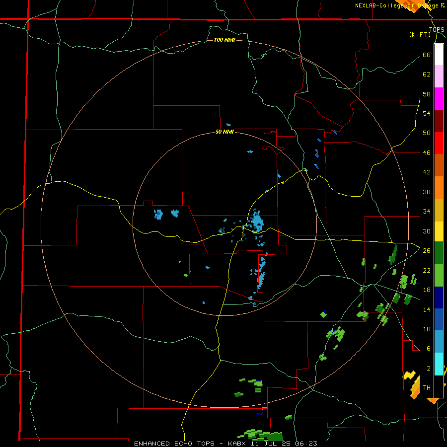Click the legend value '42'

click(x=427, y=172)
